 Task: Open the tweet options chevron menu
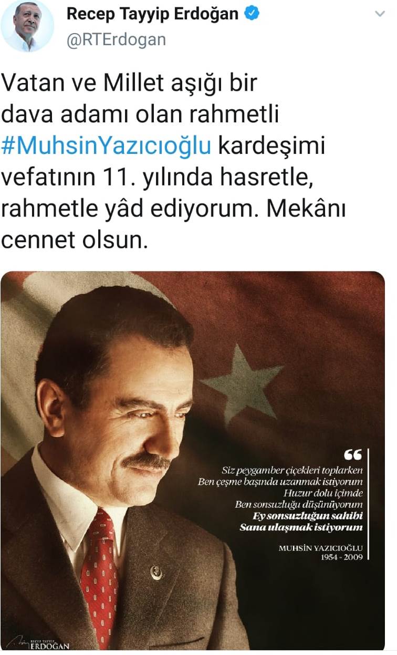click(x=379, y=14)
